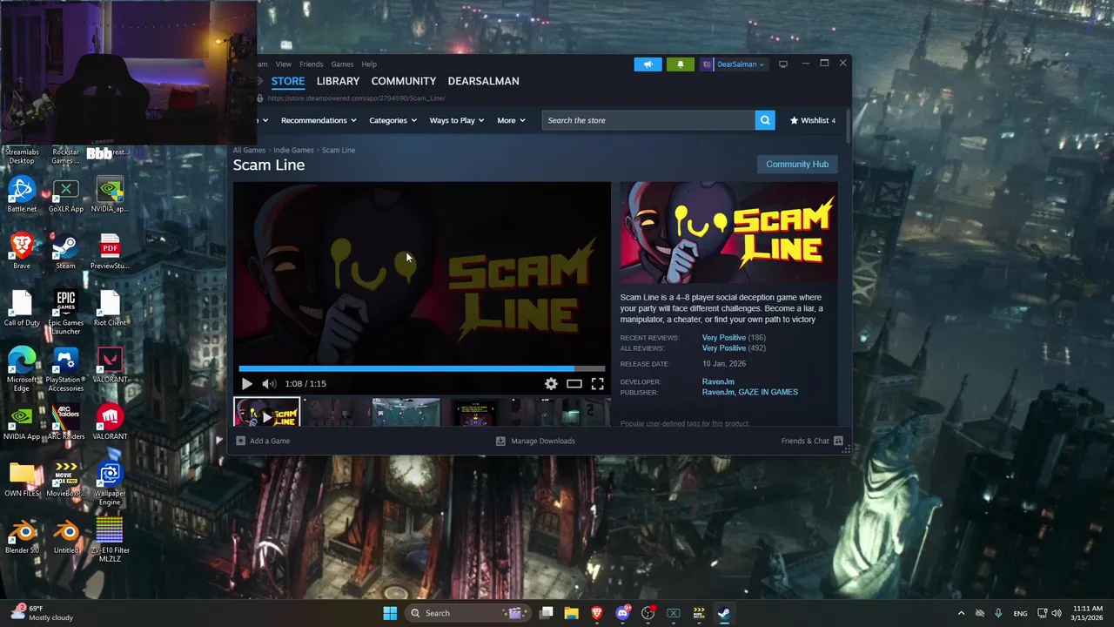Open Steam announcements megaphone icon

click(x=648, y=64)
